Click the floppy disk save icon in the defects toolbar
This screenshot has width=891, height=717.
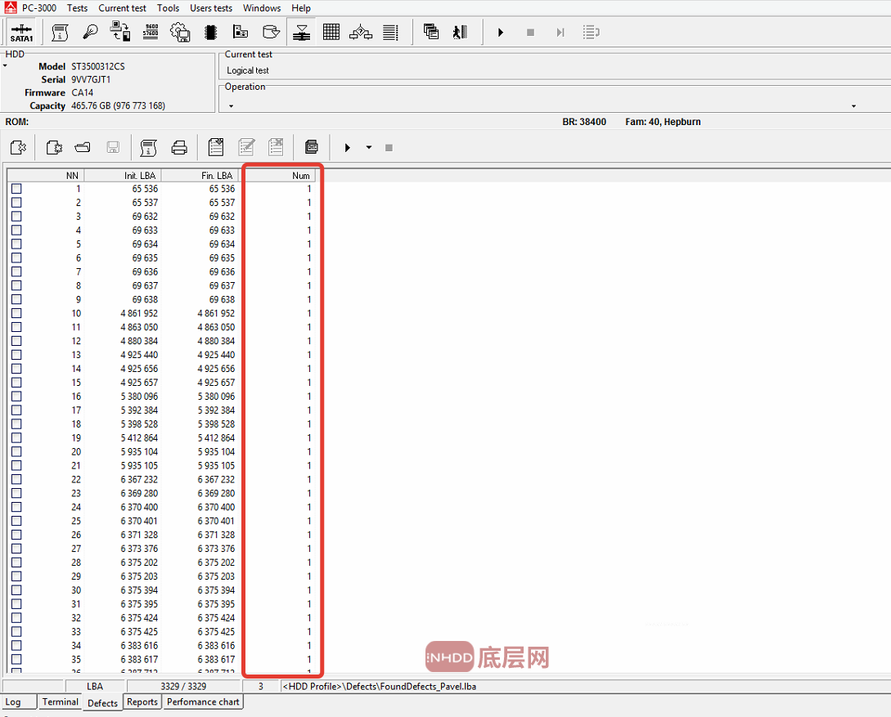[x=113, y=148]
